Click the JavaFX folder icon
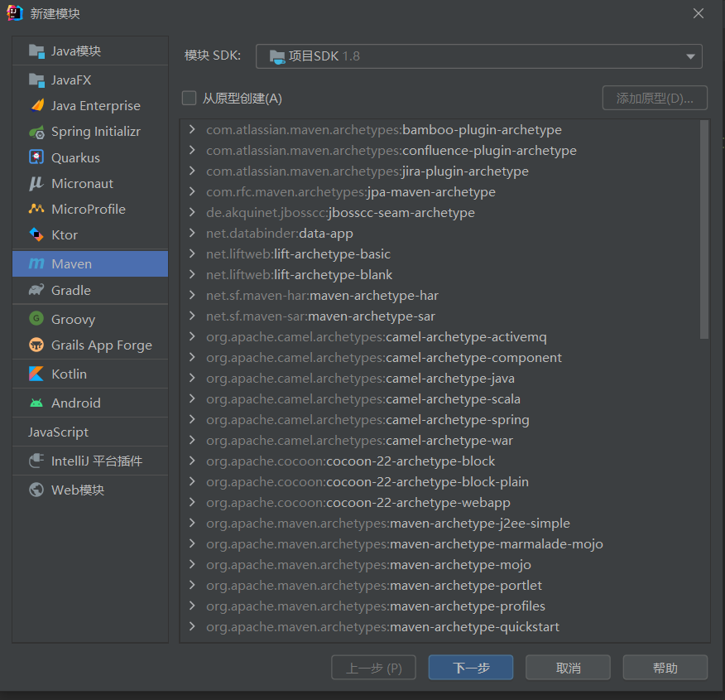 coord(36,80)
